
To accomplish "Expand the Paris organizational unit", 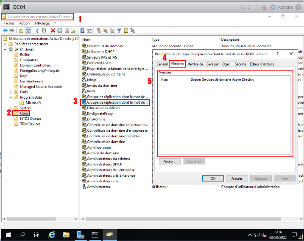I will pos(10,92).
